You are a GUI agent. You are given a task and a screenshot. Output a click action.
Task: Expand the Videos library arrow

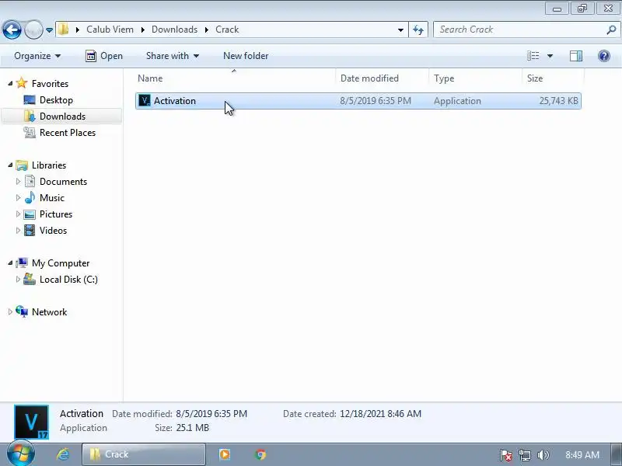pyautogui.click(x=18, y=230)
